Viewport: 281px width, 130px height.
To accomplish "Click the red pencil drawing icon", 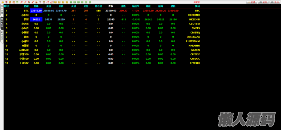I will pos(32,2).
